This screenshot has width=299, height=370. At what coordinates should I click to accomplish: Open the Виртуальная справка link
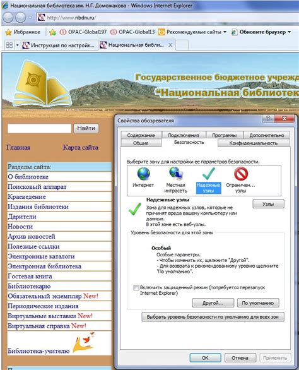(38, 326)
